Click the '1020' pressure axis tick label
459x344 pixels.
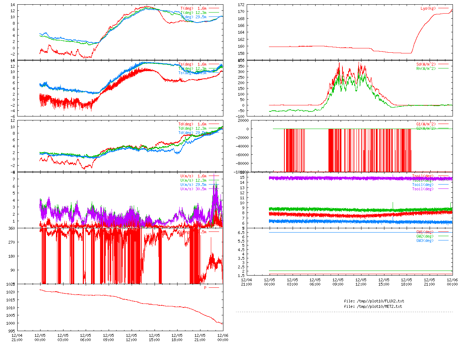10,292
